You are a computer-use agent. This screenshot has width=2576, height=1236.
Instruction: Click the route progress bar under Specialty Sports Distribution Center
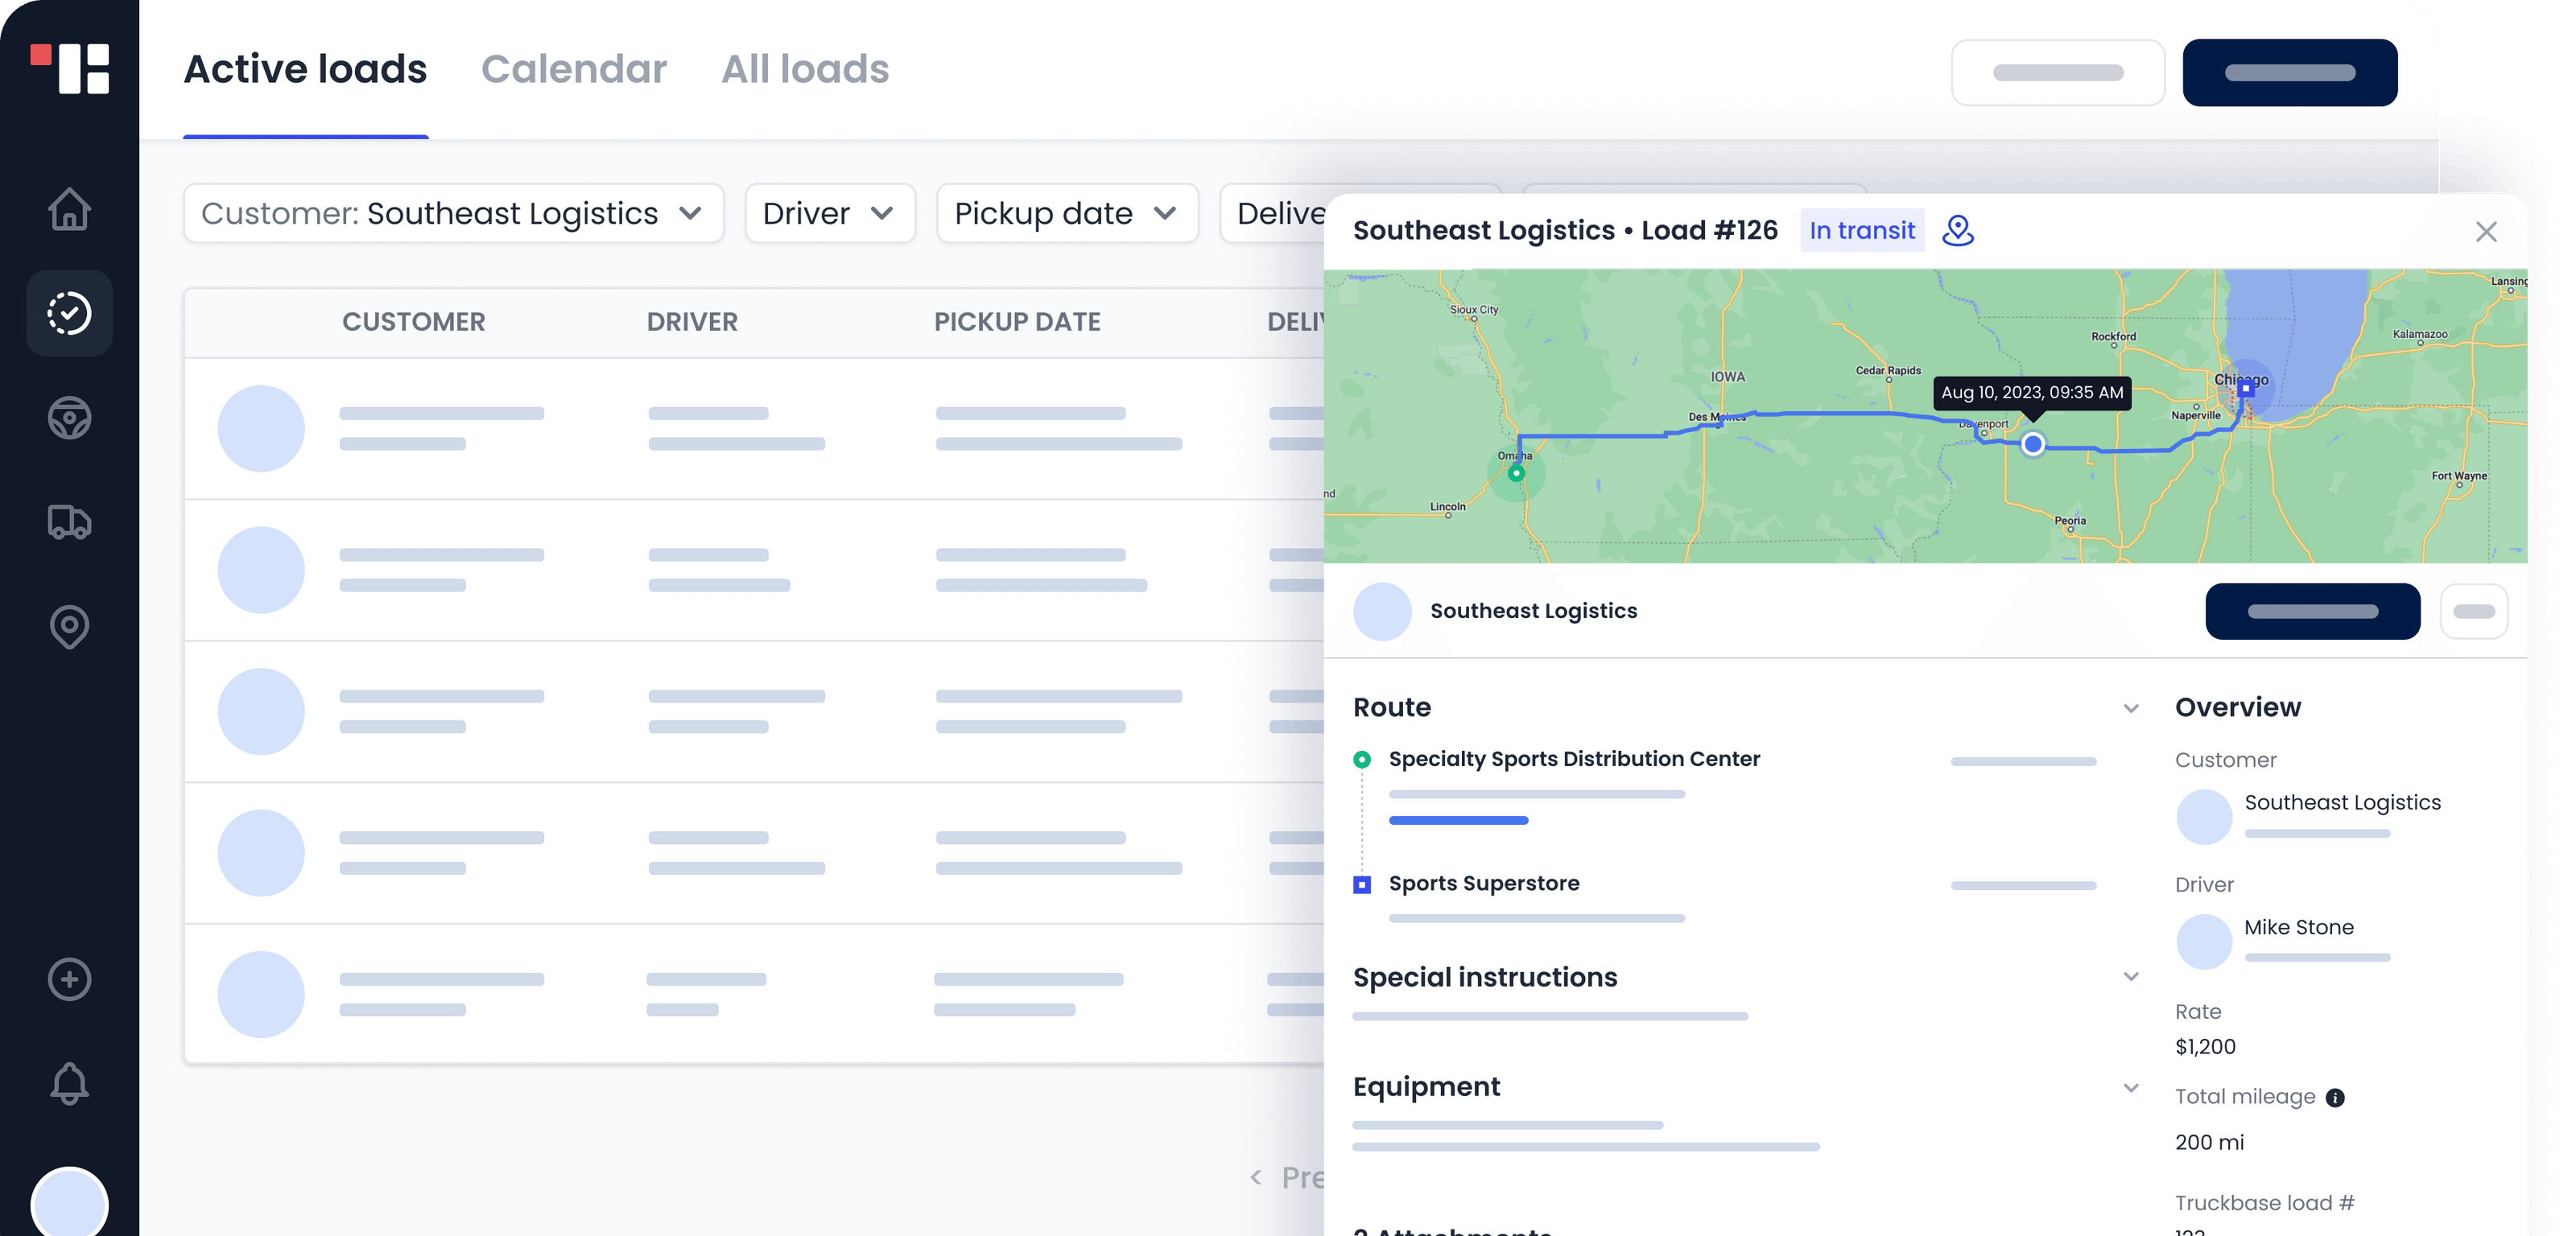coord(1458,820)
